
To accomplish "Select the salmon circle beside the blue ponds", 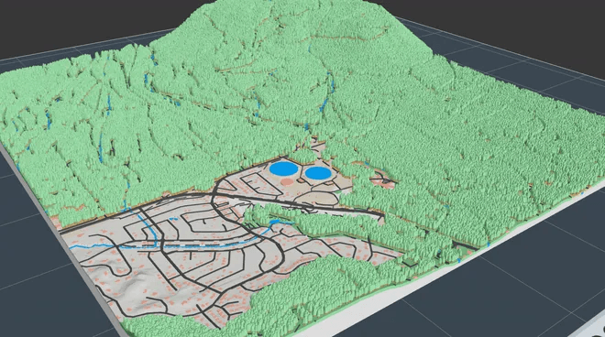I will (287, 181).
